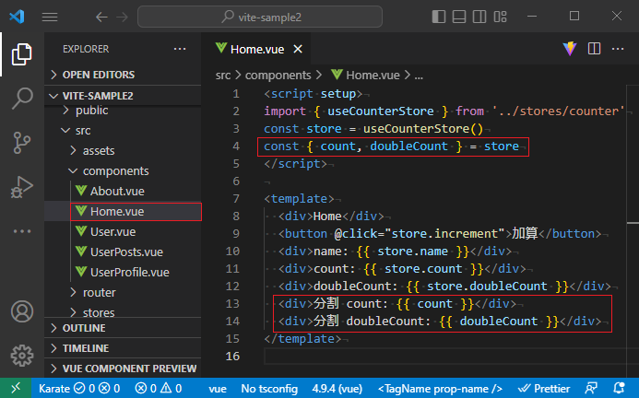Expand the public folder
This screenshot has width=639, height=398.
tap(123, 111)
